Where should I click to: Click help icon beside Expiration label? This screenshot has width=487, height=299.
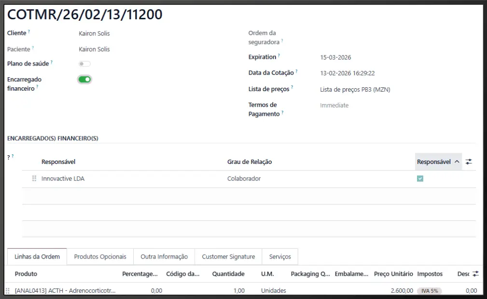click(279, 55)
